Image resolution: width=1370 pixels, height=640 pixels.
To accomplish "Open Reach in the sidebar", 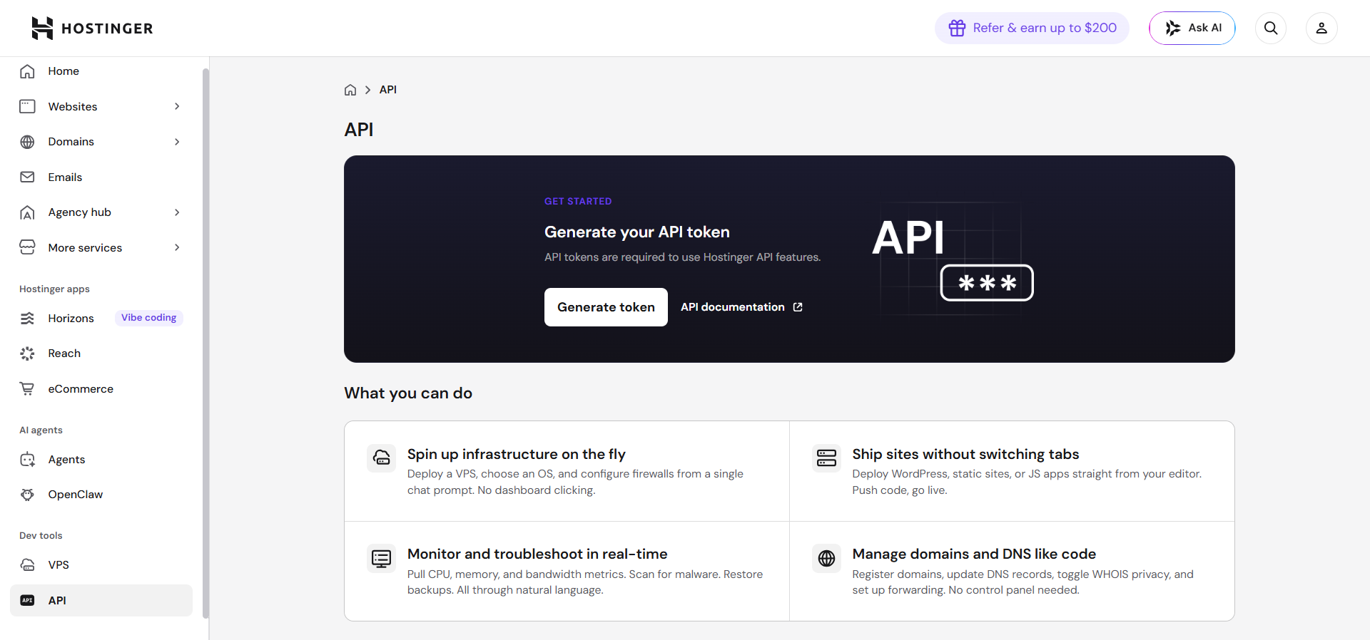I will point(101,353).
